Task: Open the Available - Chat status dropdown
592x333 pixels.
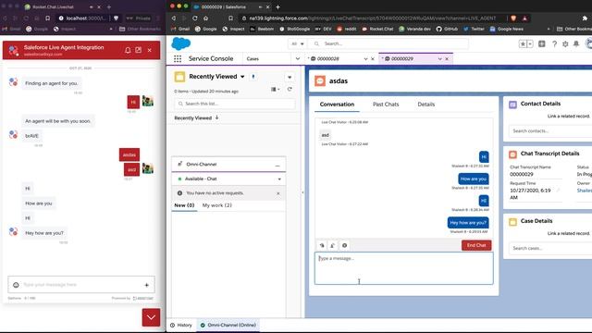Action: tap(279, 179)
